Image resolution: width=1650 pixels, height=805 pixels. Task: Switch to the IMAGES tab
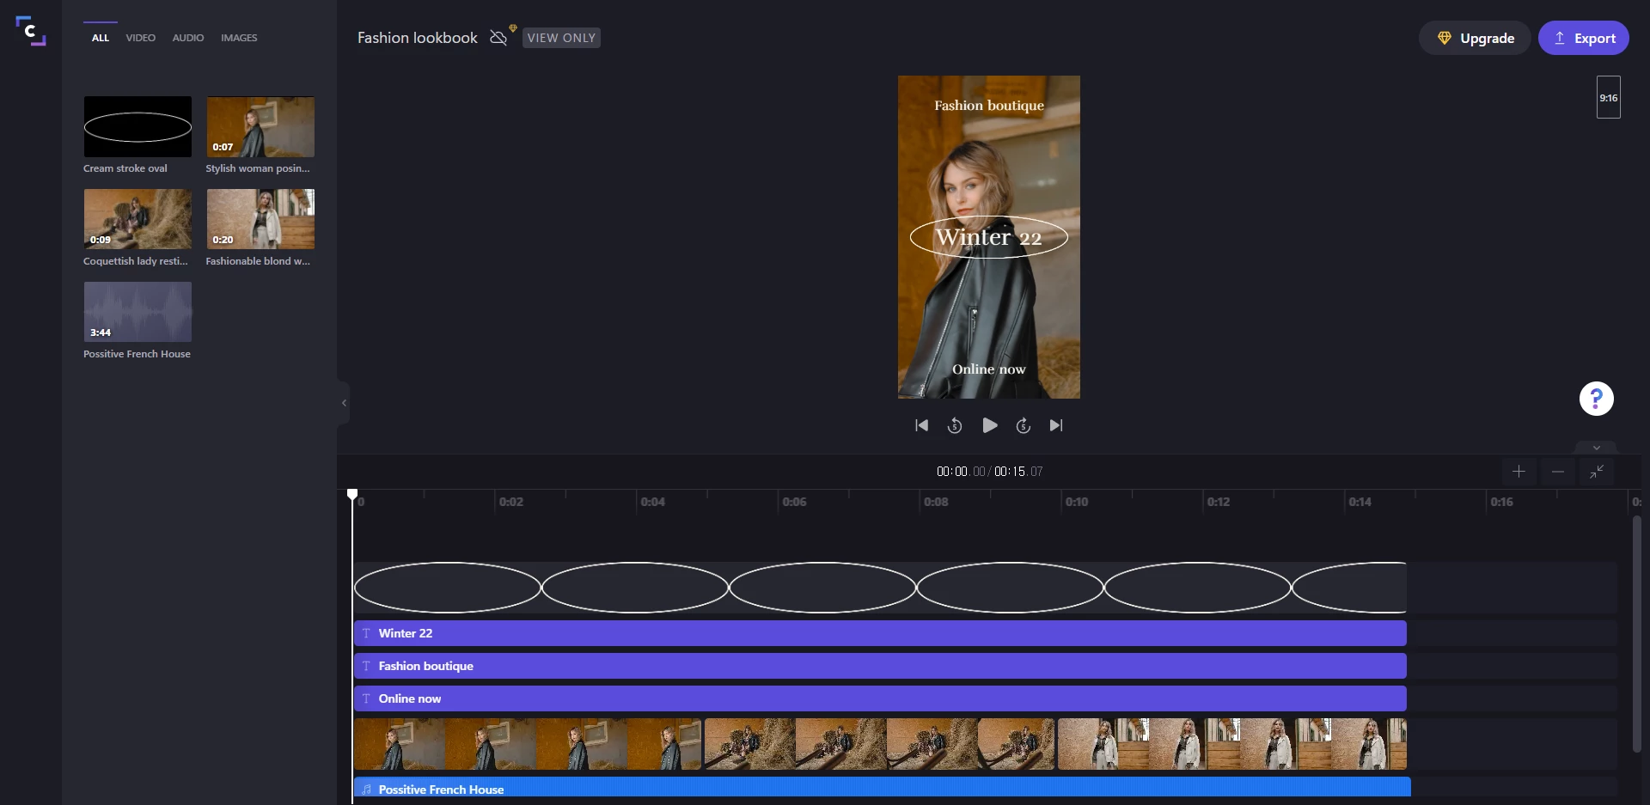pos(239,37)
